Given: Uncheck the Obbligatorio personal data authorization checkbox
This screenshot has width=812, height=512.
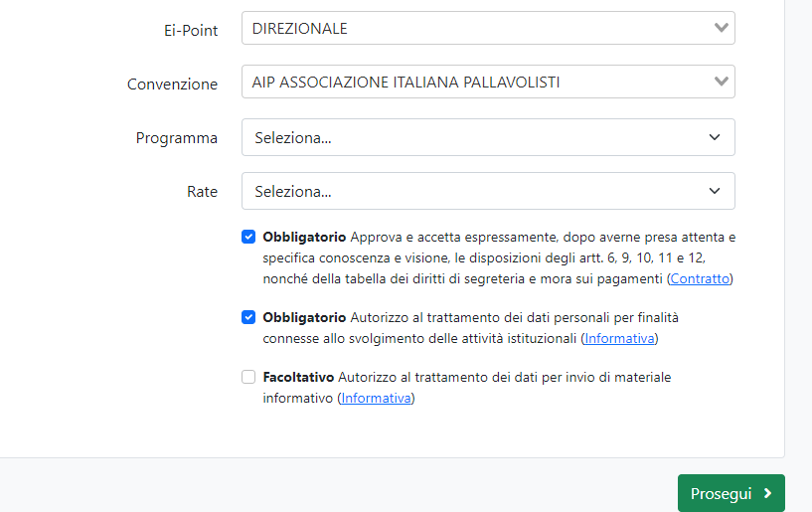Looking at the screenshot, I should tap(248, 317).
